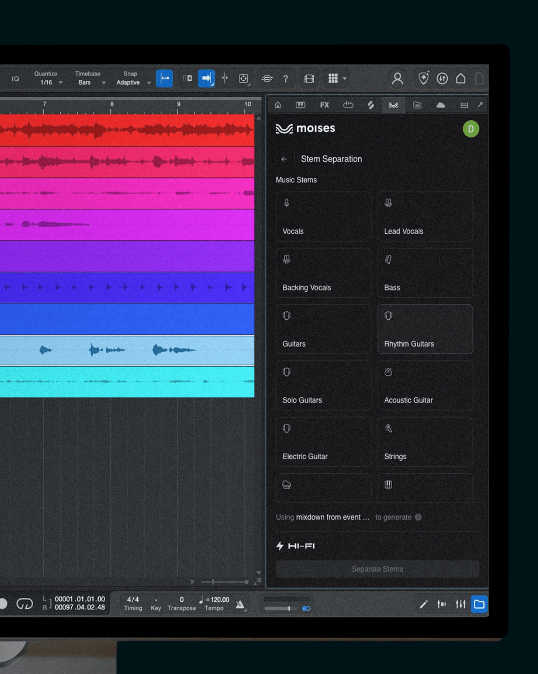Click the Key field in transport
The width and height of the screenshot is (538, 674).
pyautogui.click(x=156, y=603)
